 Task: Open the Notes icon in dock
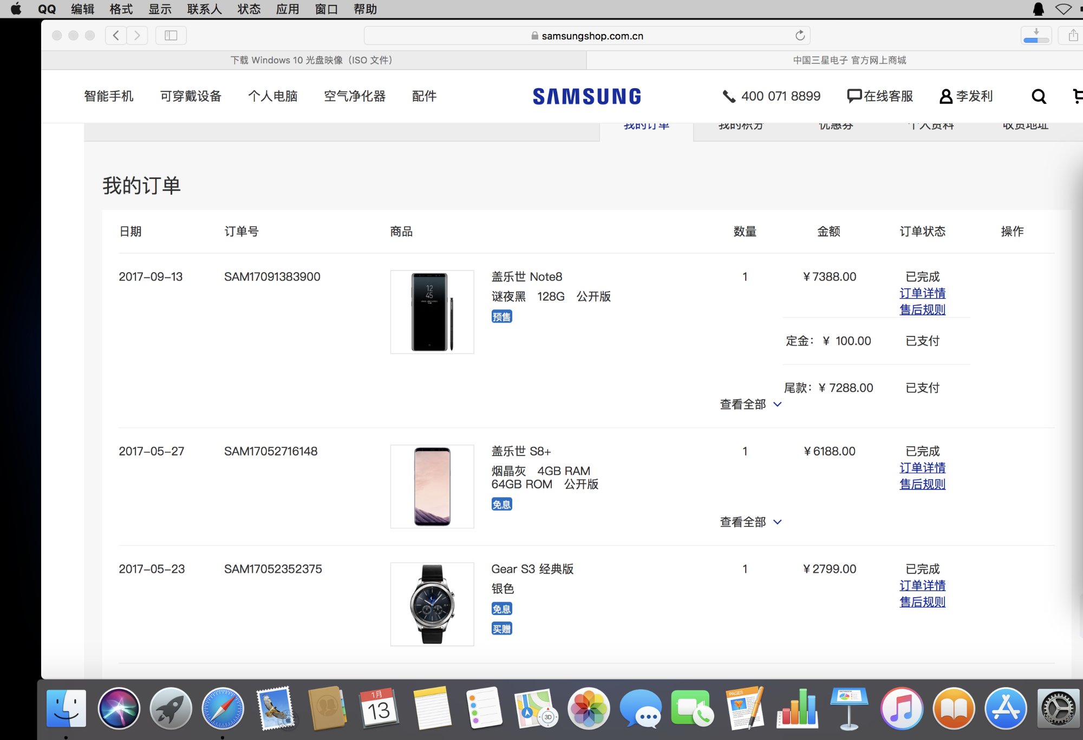(432, 708)
